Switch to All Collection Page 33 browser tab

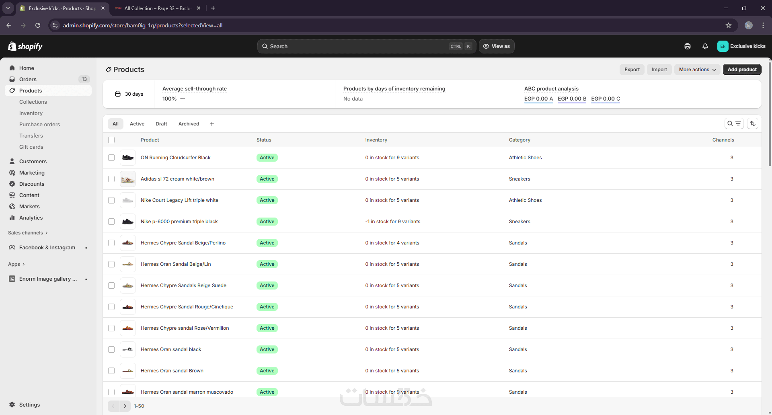(x=157, y=8)
